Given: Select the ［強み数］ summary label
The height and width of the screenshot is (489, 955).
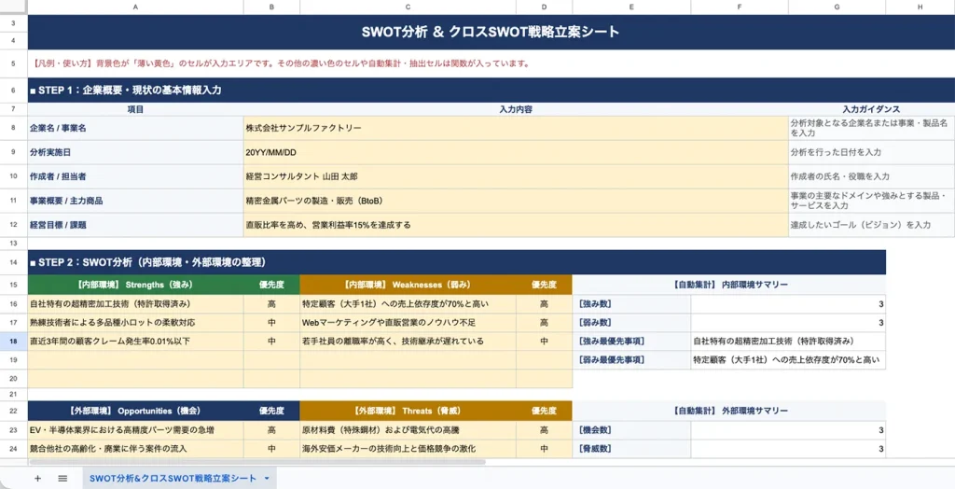Looking at the screenshot, I should [x=631, y=304].
